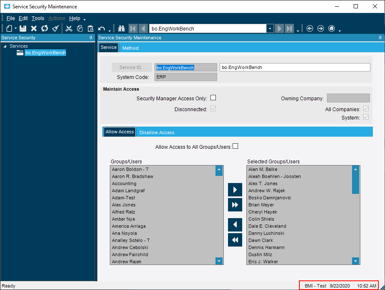The image size is (385, 290).
Task: Click the Back circular arrow icon
Action: (310, 28)
